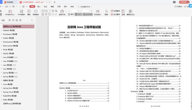Click the red login button at top right

pos(184,2)
